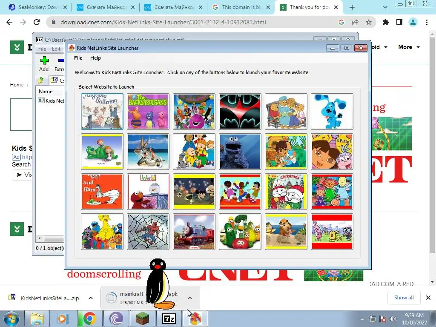The height and width of the screenshot is (327, 436).
Task: Open the File menu in Kids NetLinks
Action: click(x=78, y=58)
